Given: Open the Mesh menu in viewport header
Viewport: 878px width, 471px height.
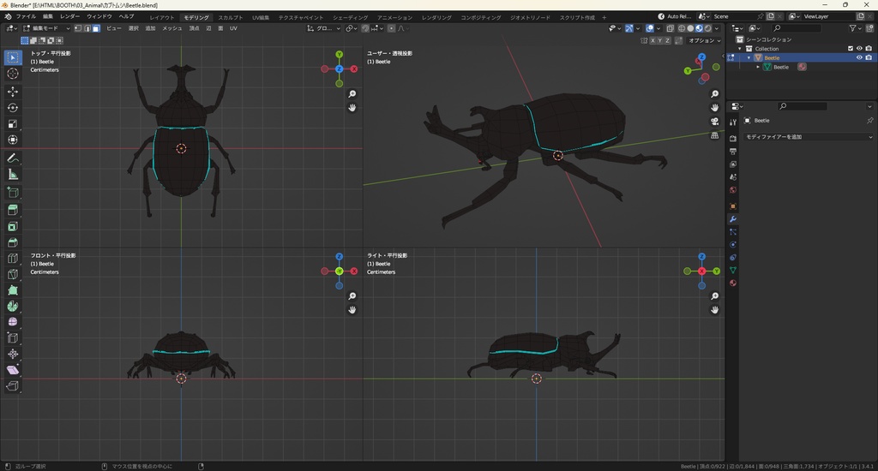Looking at the screenshot, I should [171, 28].
